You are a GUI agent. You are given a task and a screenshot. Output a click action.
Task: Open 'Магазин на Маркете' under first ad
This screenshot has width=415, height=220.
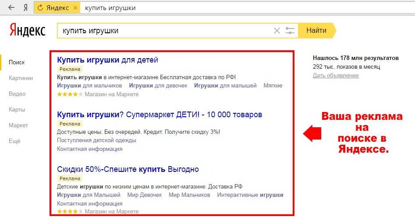[112, 94]
